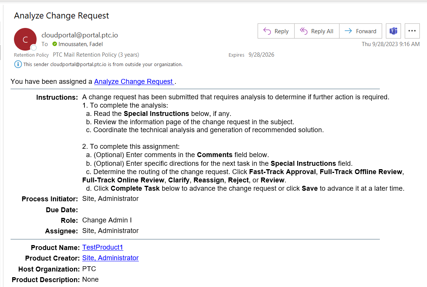Click the double-arrow Reply All icon
427x287 pixels.
tap(304, 31)
